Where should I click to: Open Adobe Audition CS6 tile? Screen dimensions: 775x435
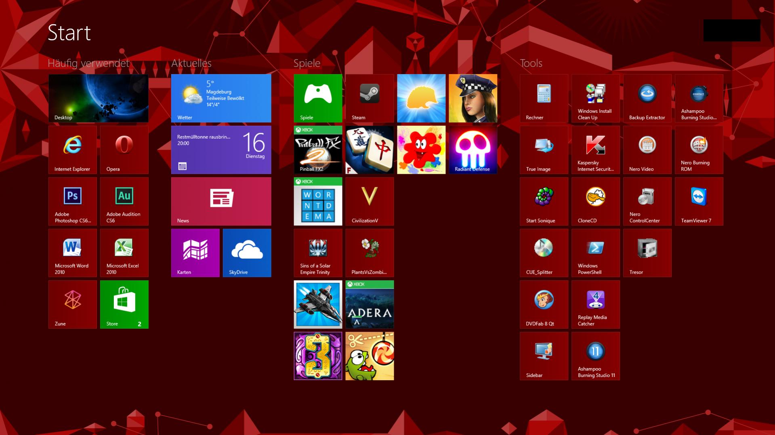click(124, 201)
